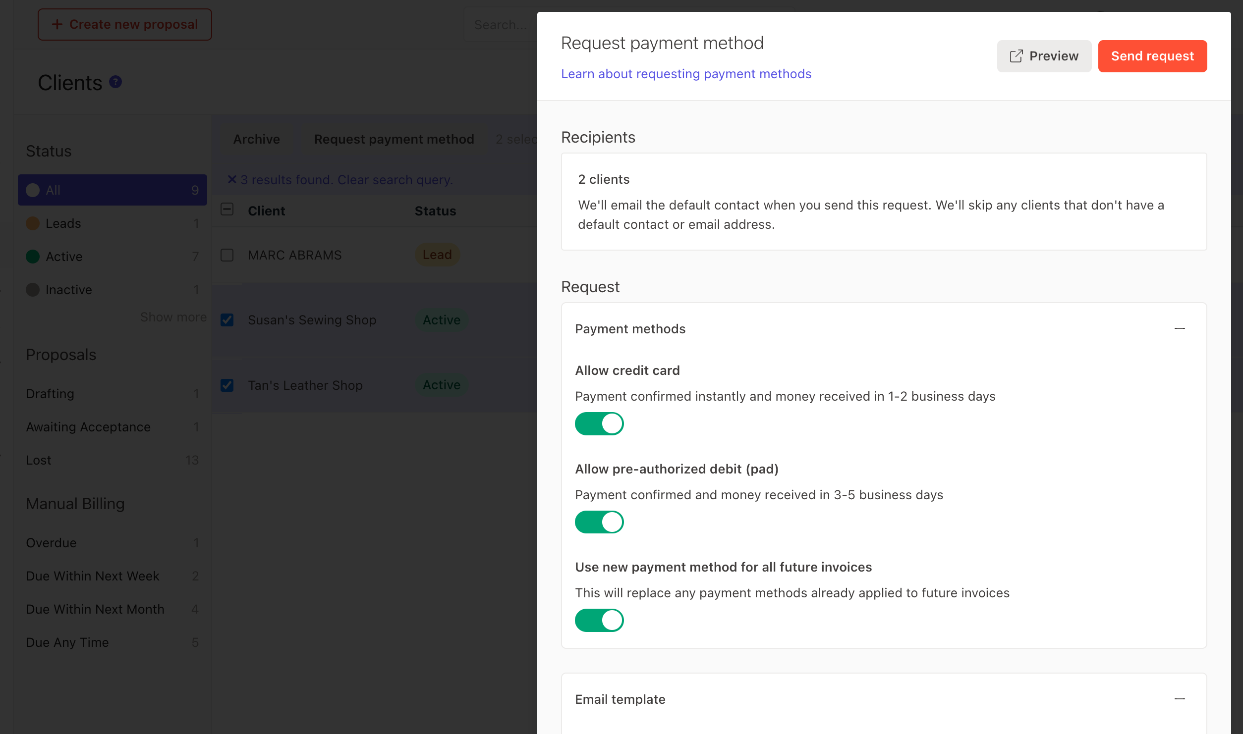Select the Overdue manual billing filter
The width and height of the screenshot is (1243, 734).
click(x=51, y=543)
